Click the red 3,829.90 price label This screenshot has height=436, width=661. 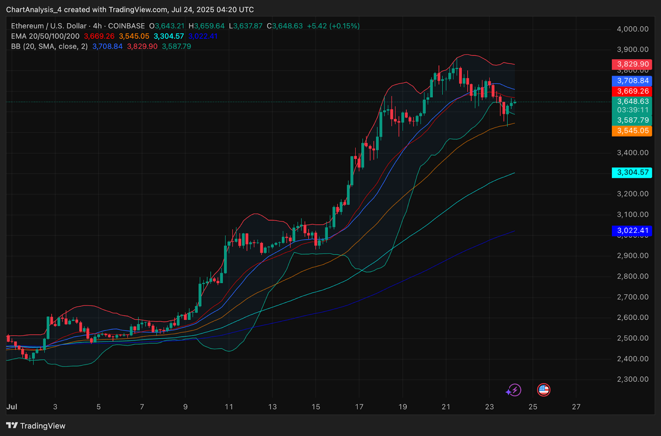632,64
